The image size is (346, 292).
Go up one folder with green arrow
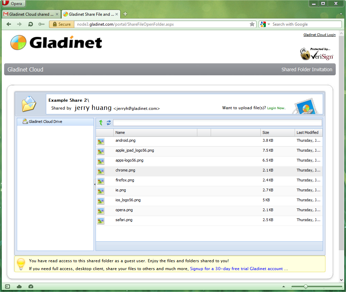tap(101, 123)
